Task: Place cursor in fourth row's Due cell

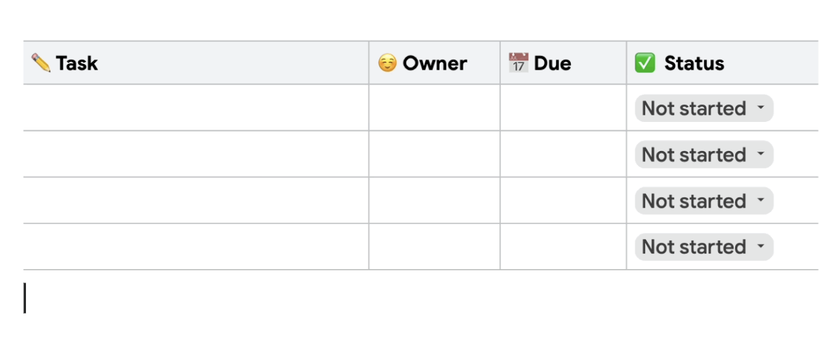Action: (563, 246)
